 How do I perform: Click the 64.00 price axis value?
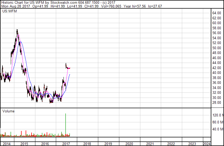pos(217,13)
